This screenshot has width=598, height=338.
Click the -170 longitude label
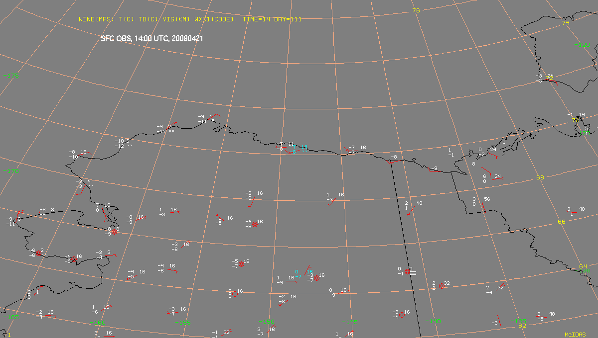point(11,170)
